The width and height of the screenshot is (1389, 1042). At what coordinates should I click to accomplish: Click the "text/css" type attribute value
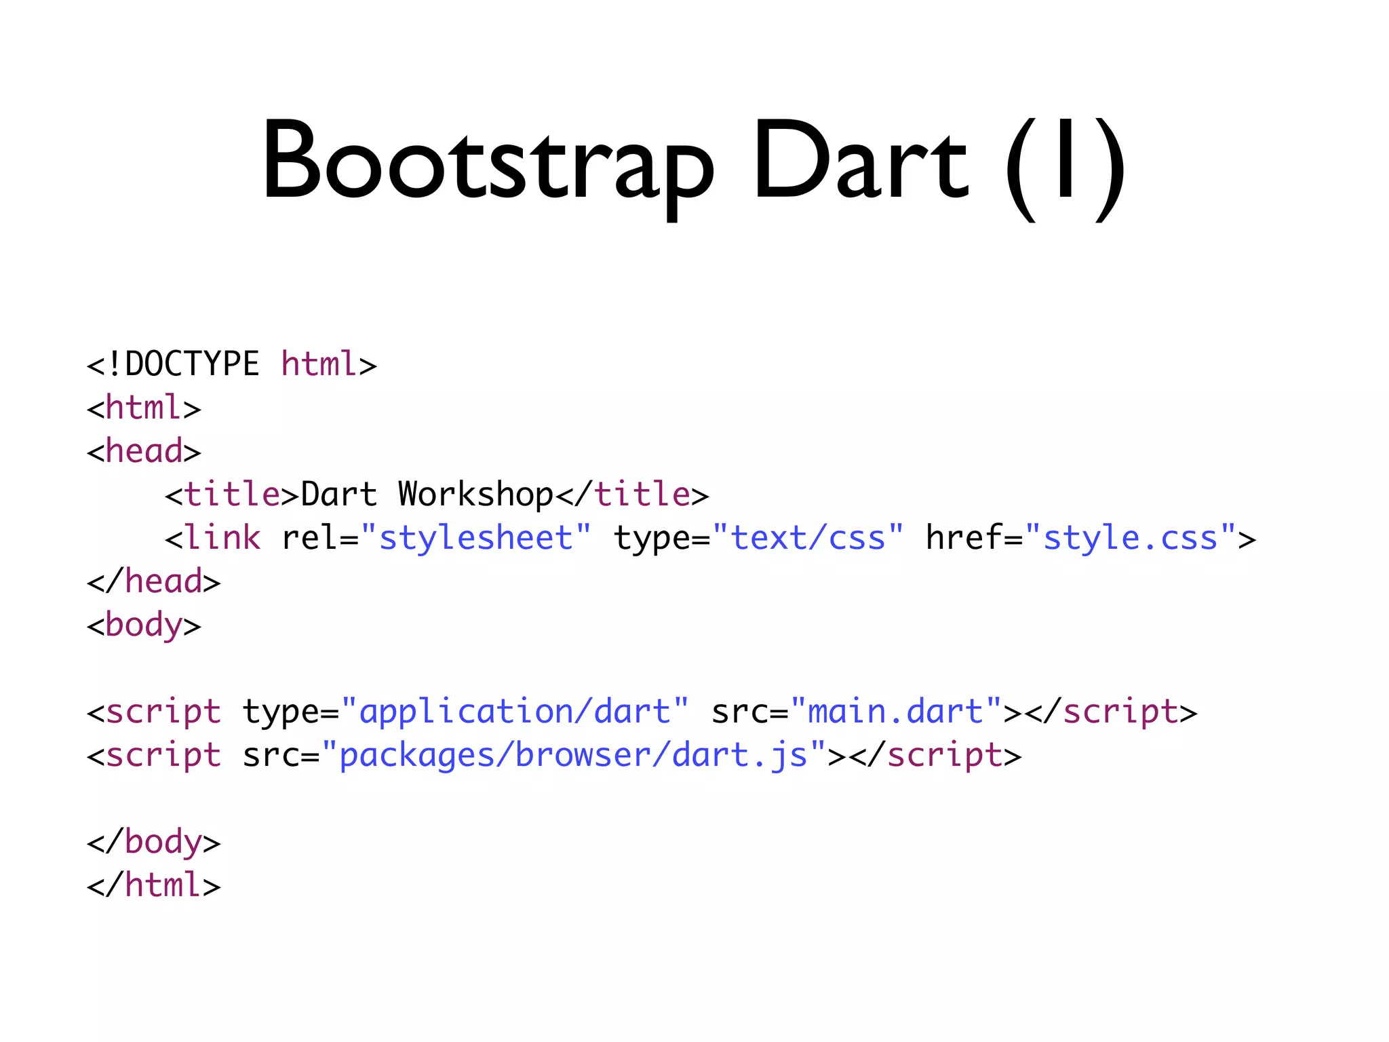(x=808, y=537)
